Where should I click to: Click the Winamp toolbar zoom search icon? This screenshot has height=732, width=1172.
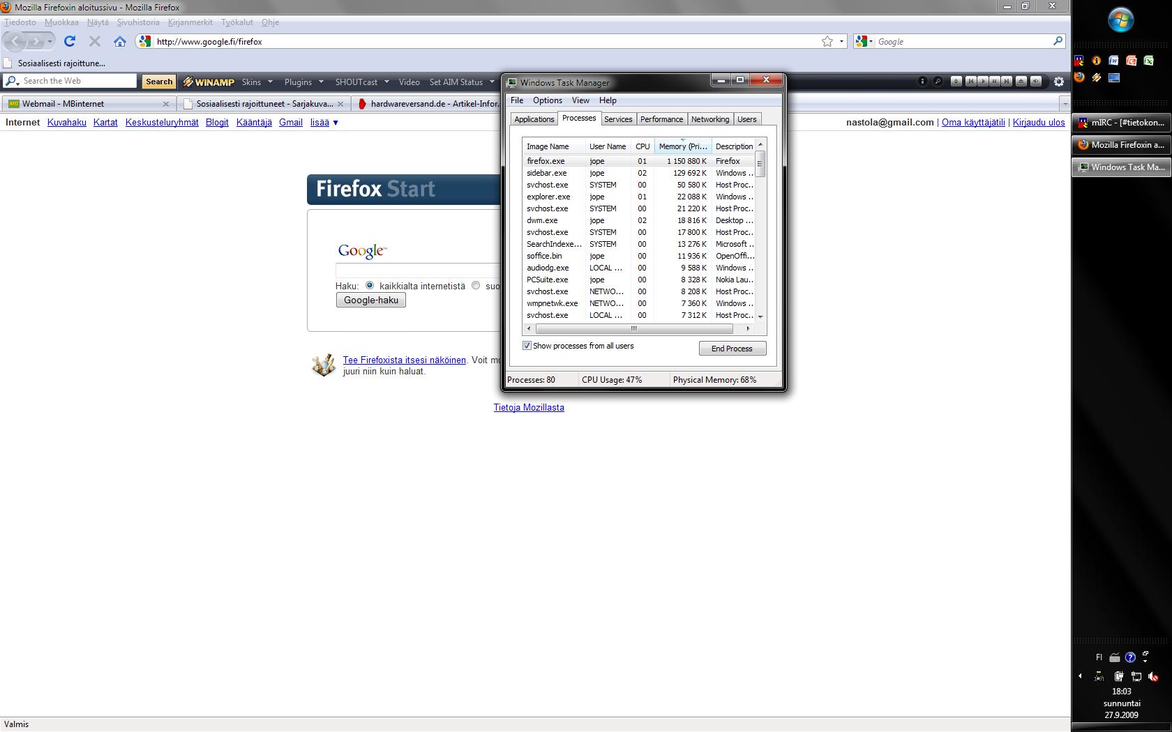(938, 82)
